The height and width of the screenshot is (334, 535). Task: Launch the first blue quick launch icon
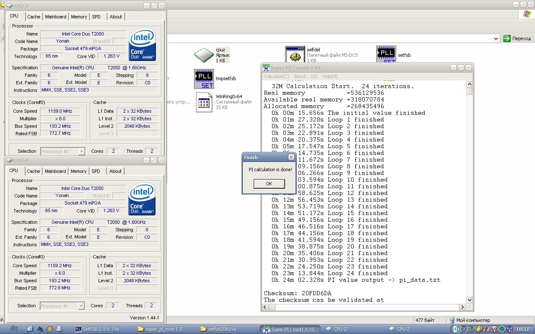click(x=30, y=329)
